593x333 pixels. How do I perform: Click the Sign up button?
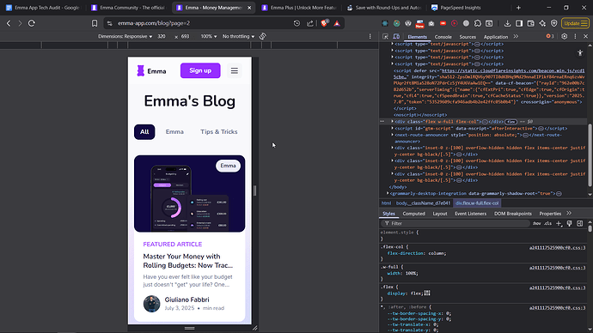click(200, 70)
